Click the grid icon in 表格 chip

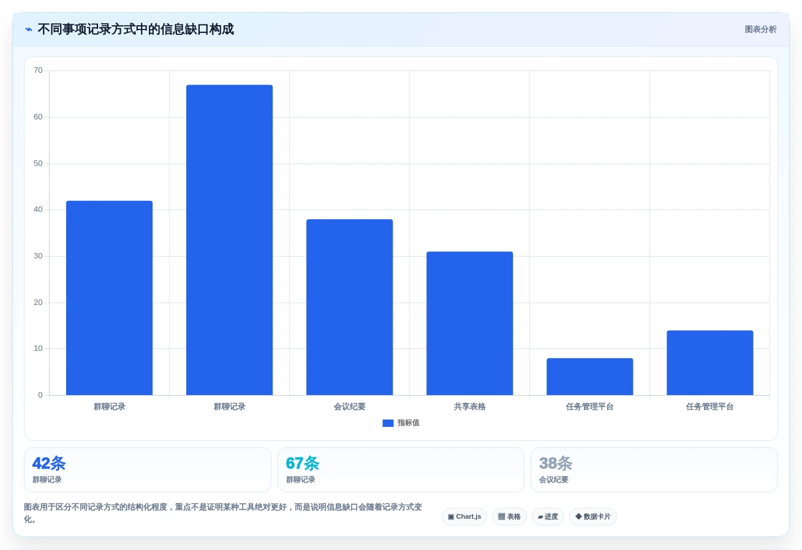tap(501, 517)
